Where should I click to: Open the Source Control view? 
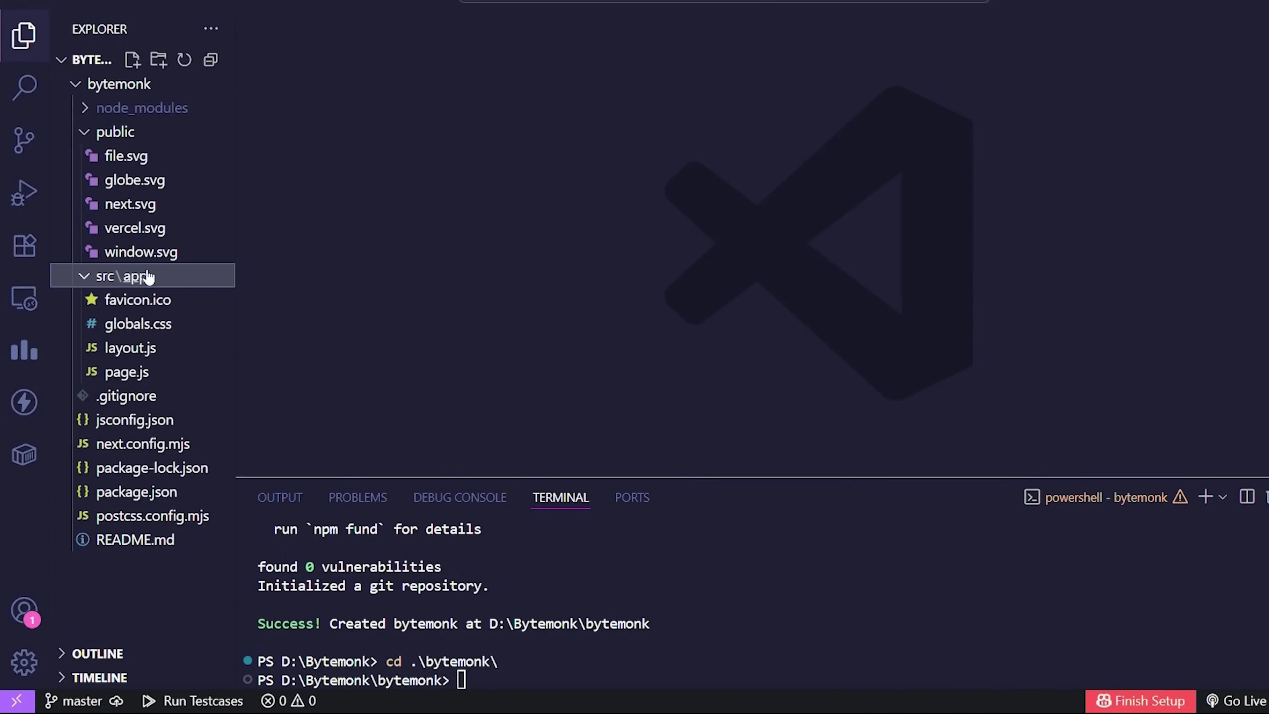pos(24,140)
